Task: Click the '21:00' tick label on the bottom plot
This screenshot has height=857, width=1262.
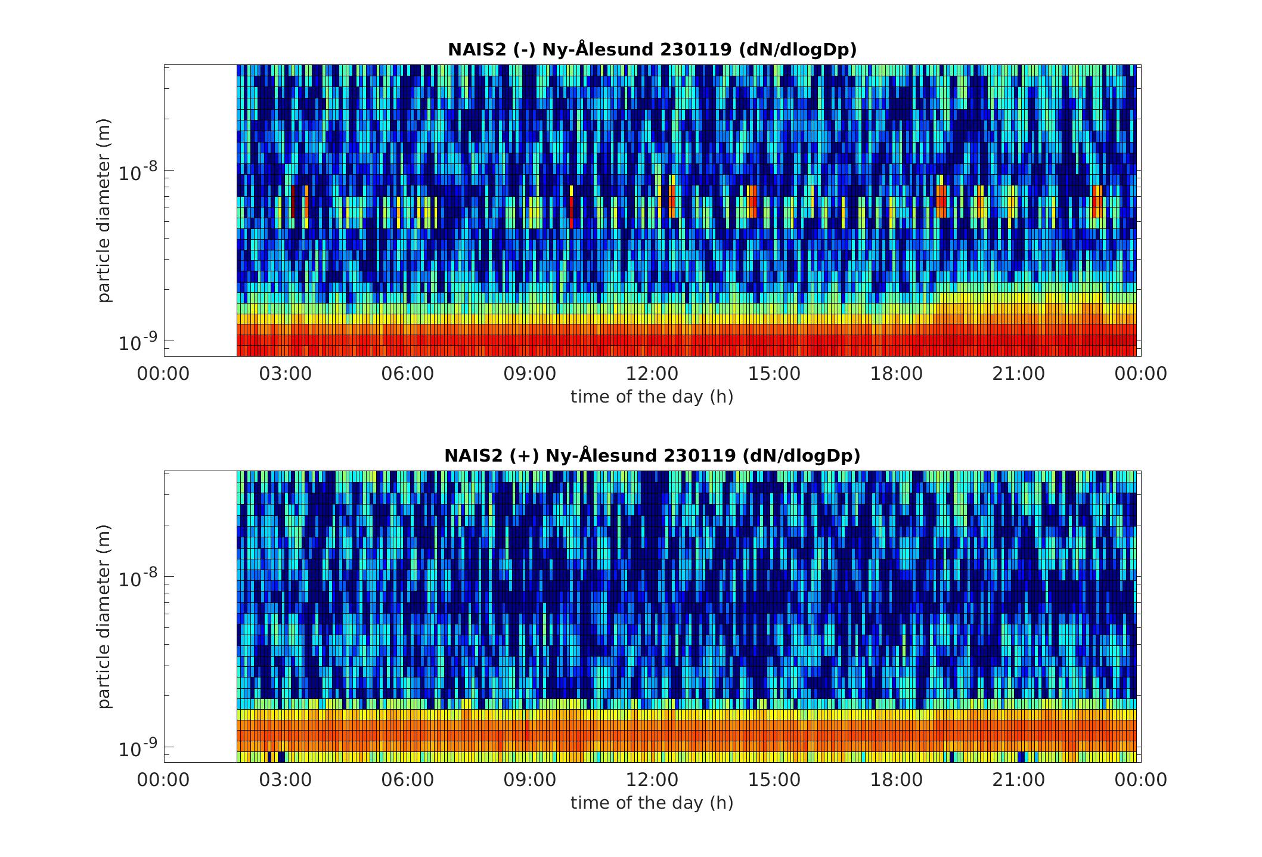Action: tap(1019, 780)
